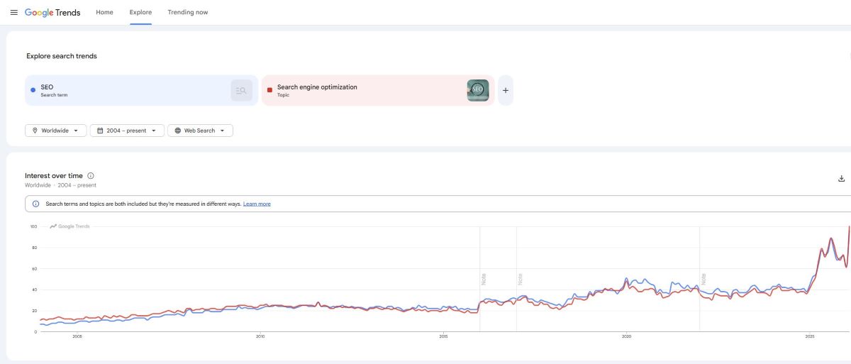851x364 pixels.
Task: Click the 2017 Note marker on chart
Action: pos(520,279)
